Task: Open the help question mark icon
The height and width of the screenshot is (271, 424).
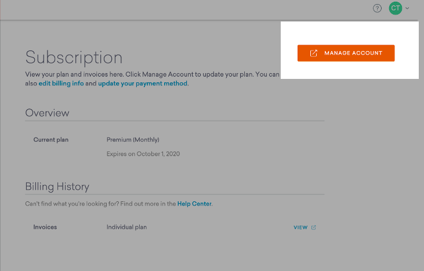Action: coord(377,8)
